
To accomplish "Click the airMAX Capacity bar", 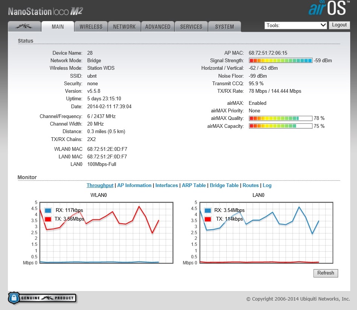I will click(281, 126).
